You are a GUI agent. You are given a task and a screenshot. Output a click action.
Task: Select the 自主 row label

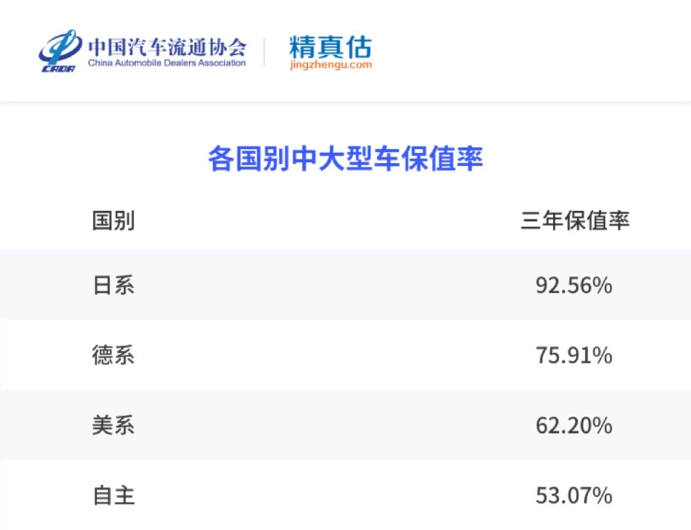(114, 495)
